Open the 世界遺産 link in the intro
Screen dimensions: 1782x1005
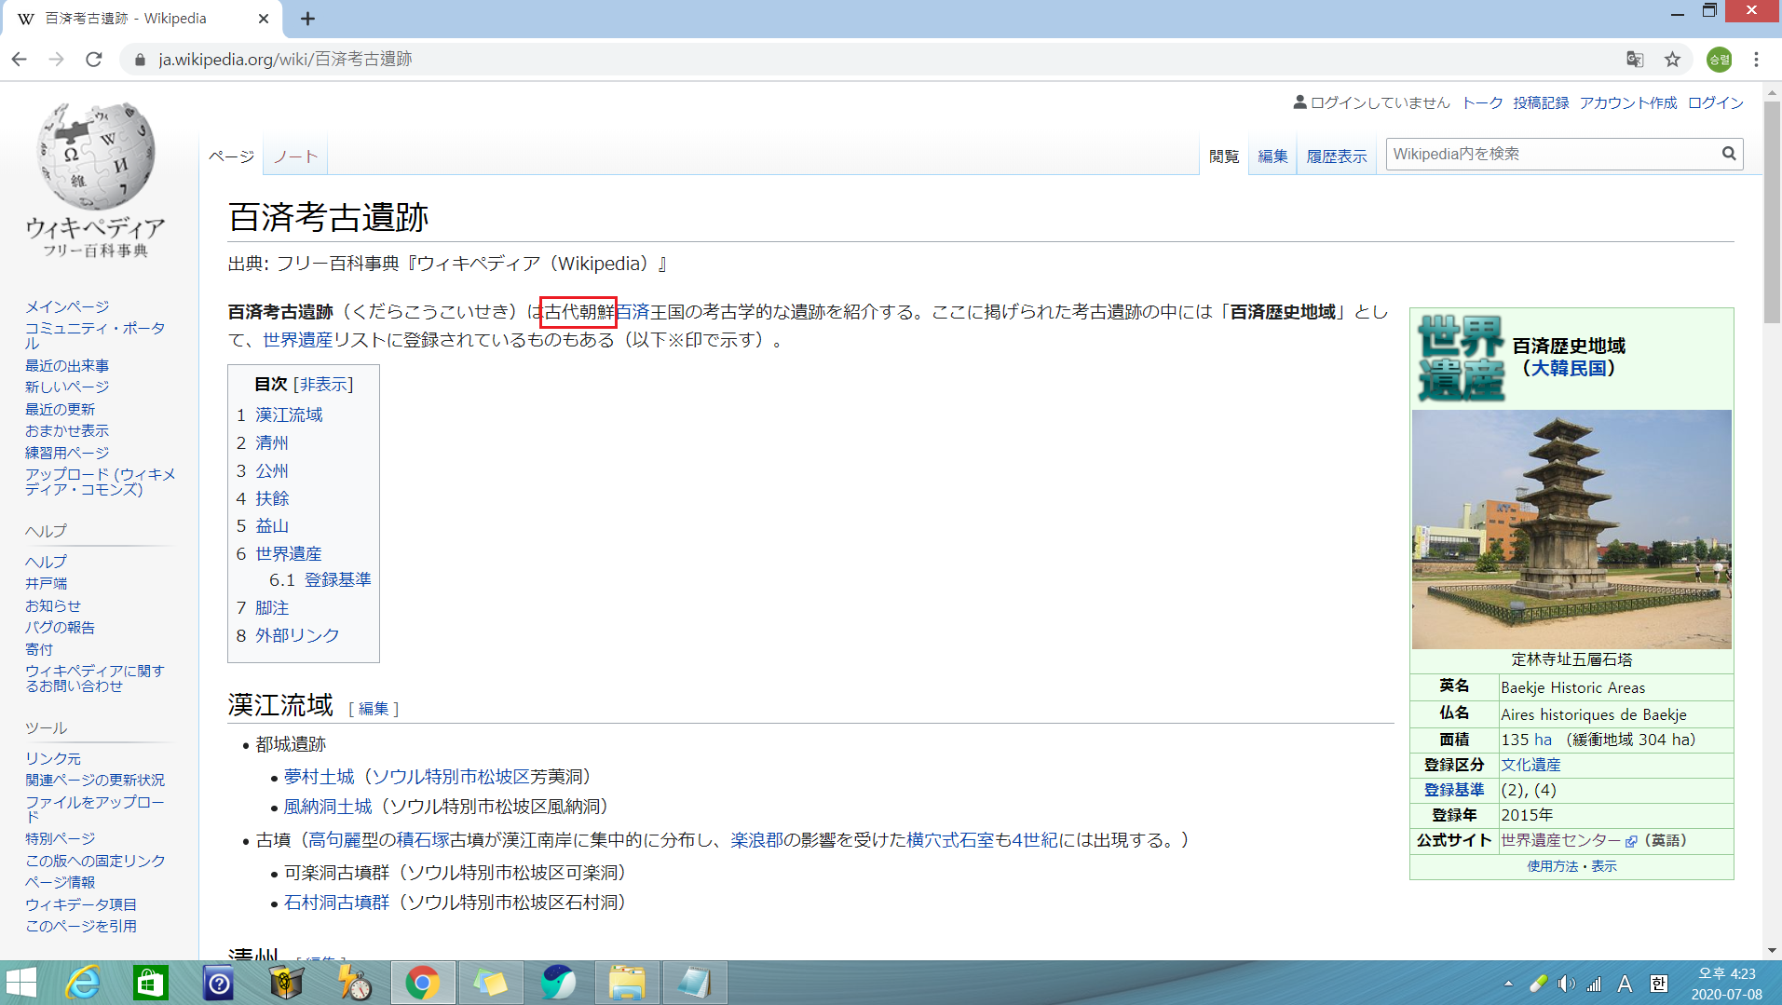point(297,340)
